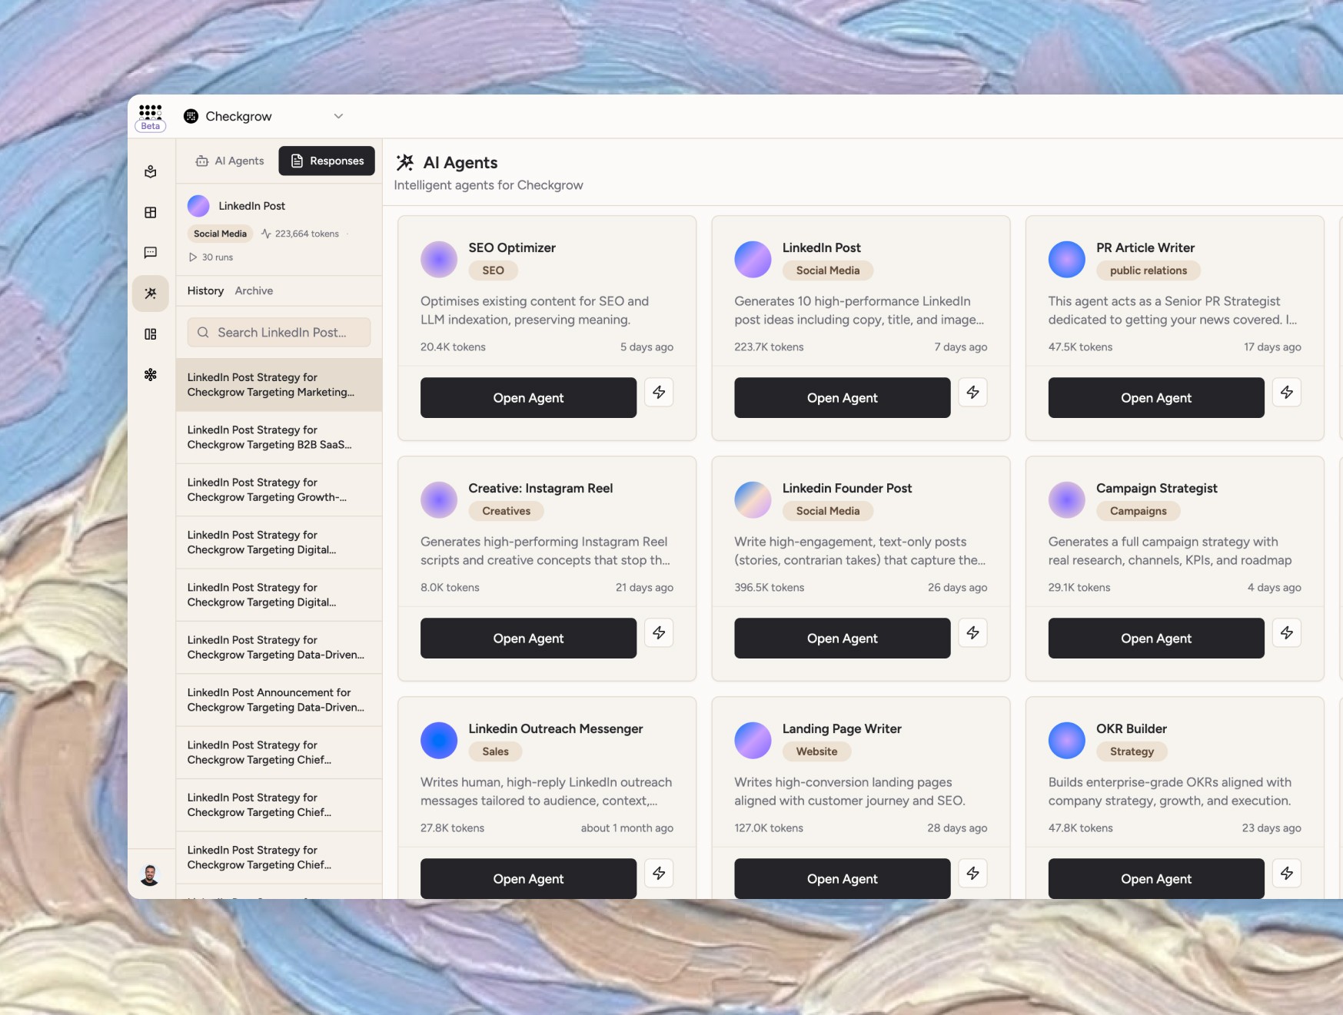Open PR Article Writer agent
Screen dimensions: 1343x1015
(x=1156, y=398)
